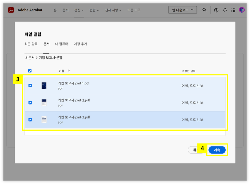The width and height of the screenshot is (250, 184).
Task: Uncheck 기업 보고서-part-3.pdf checkbox
Action: click(x=30, y=120)
